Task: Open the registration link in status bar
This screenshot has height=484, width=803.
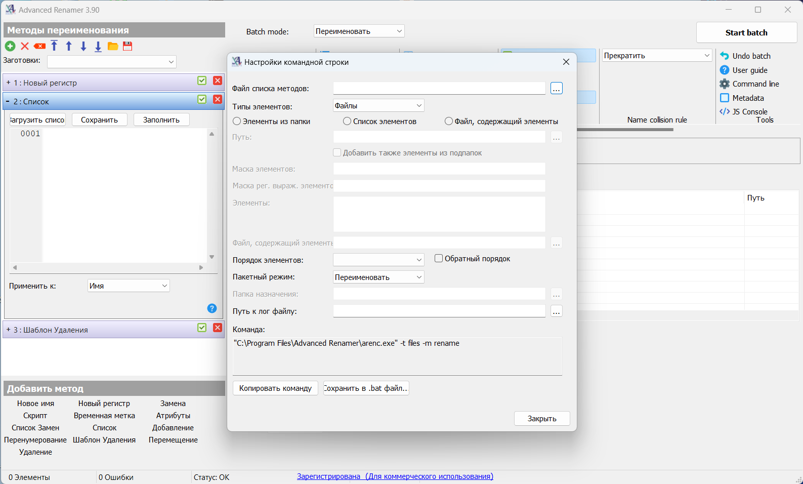Action: (395, 476)
